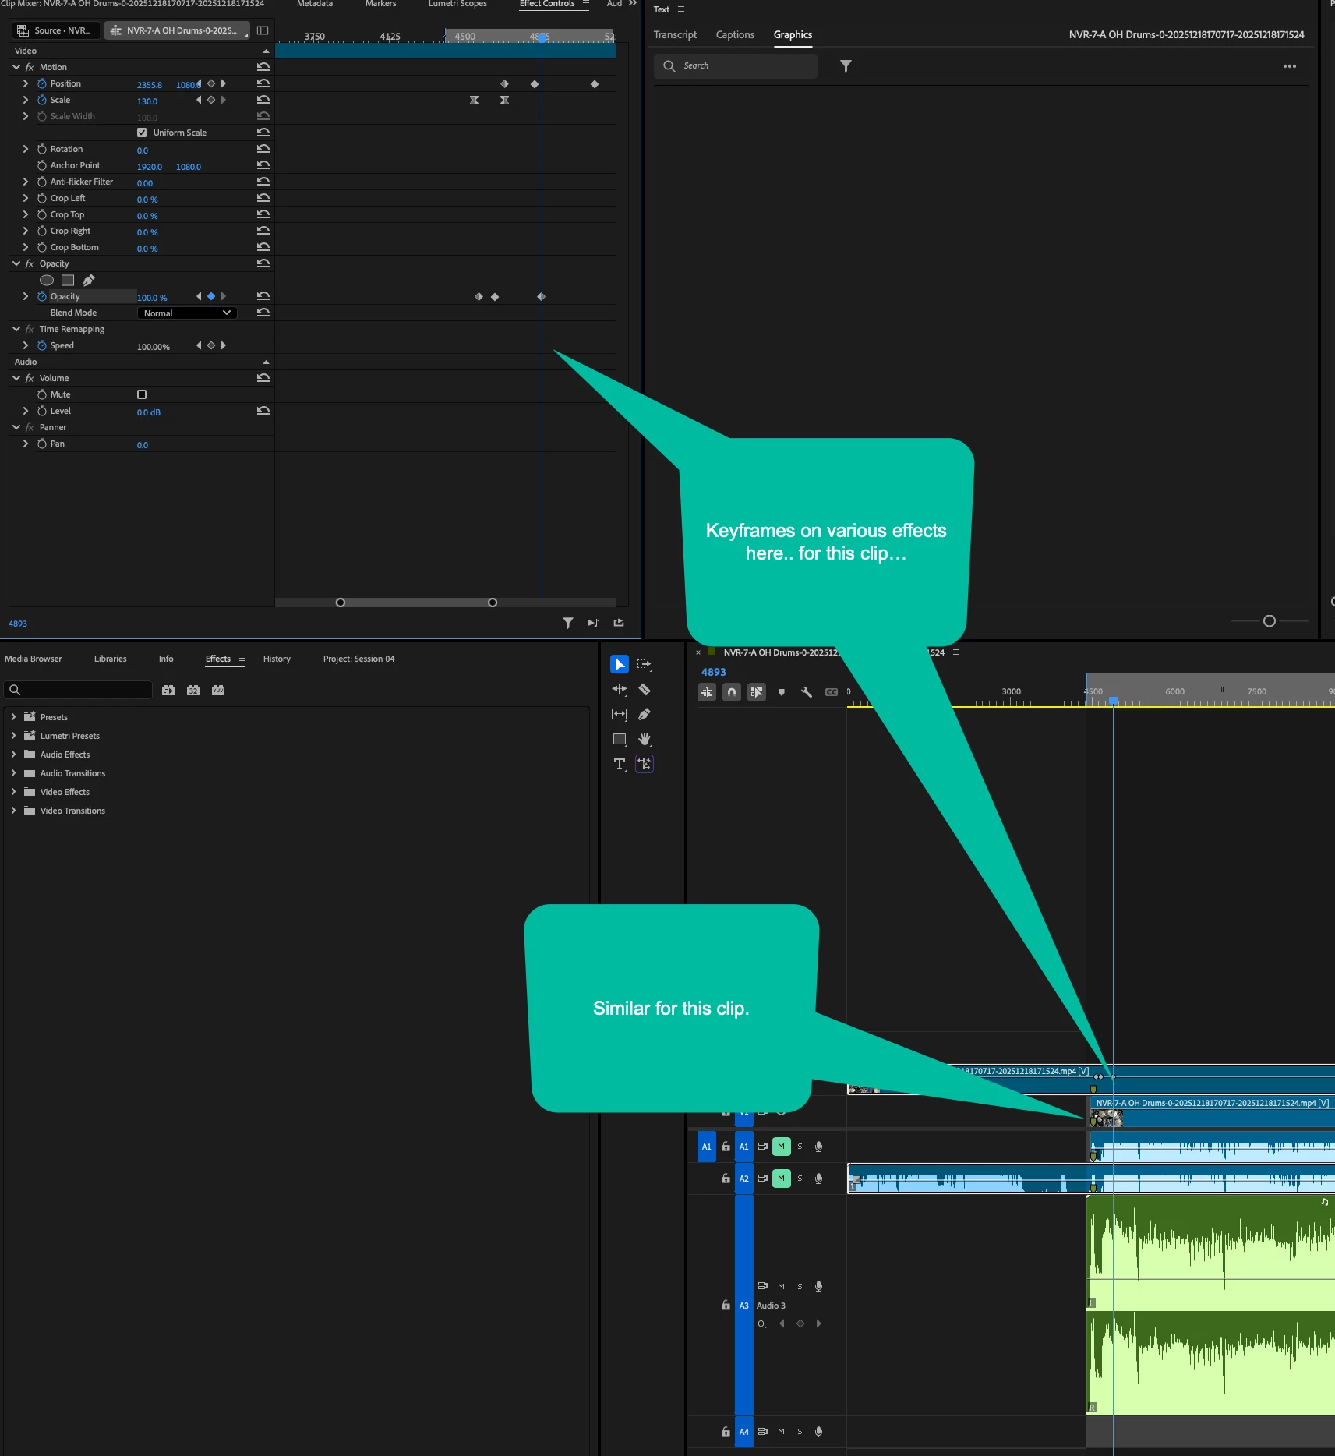Click play-only-audio icon in Effect Controls
This screenshot has height=1456, width=1335.
click(x=593, y=623)
